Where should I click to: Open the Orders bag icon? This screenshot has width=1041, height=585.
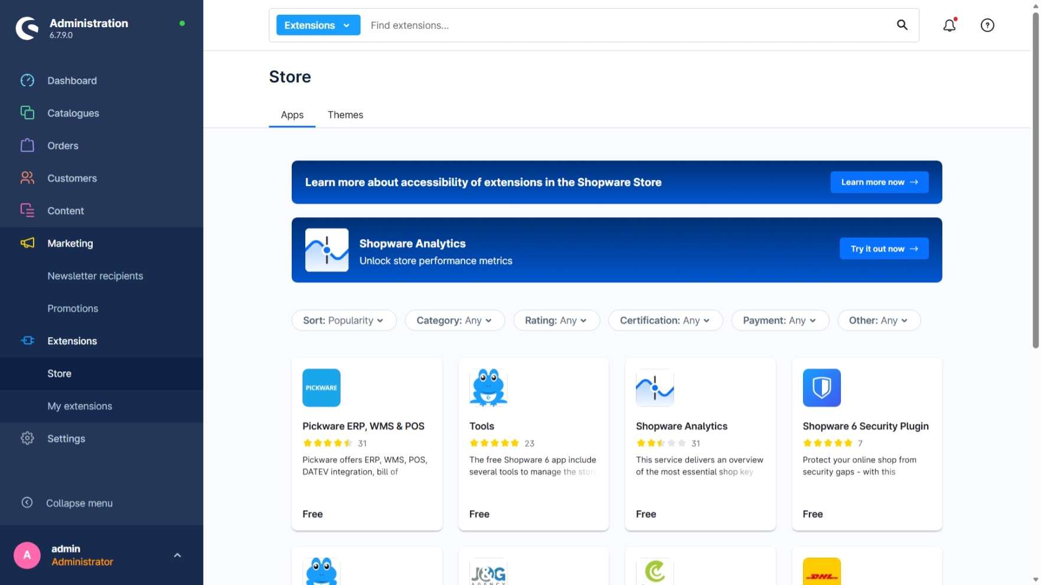[x=27, y=145]
